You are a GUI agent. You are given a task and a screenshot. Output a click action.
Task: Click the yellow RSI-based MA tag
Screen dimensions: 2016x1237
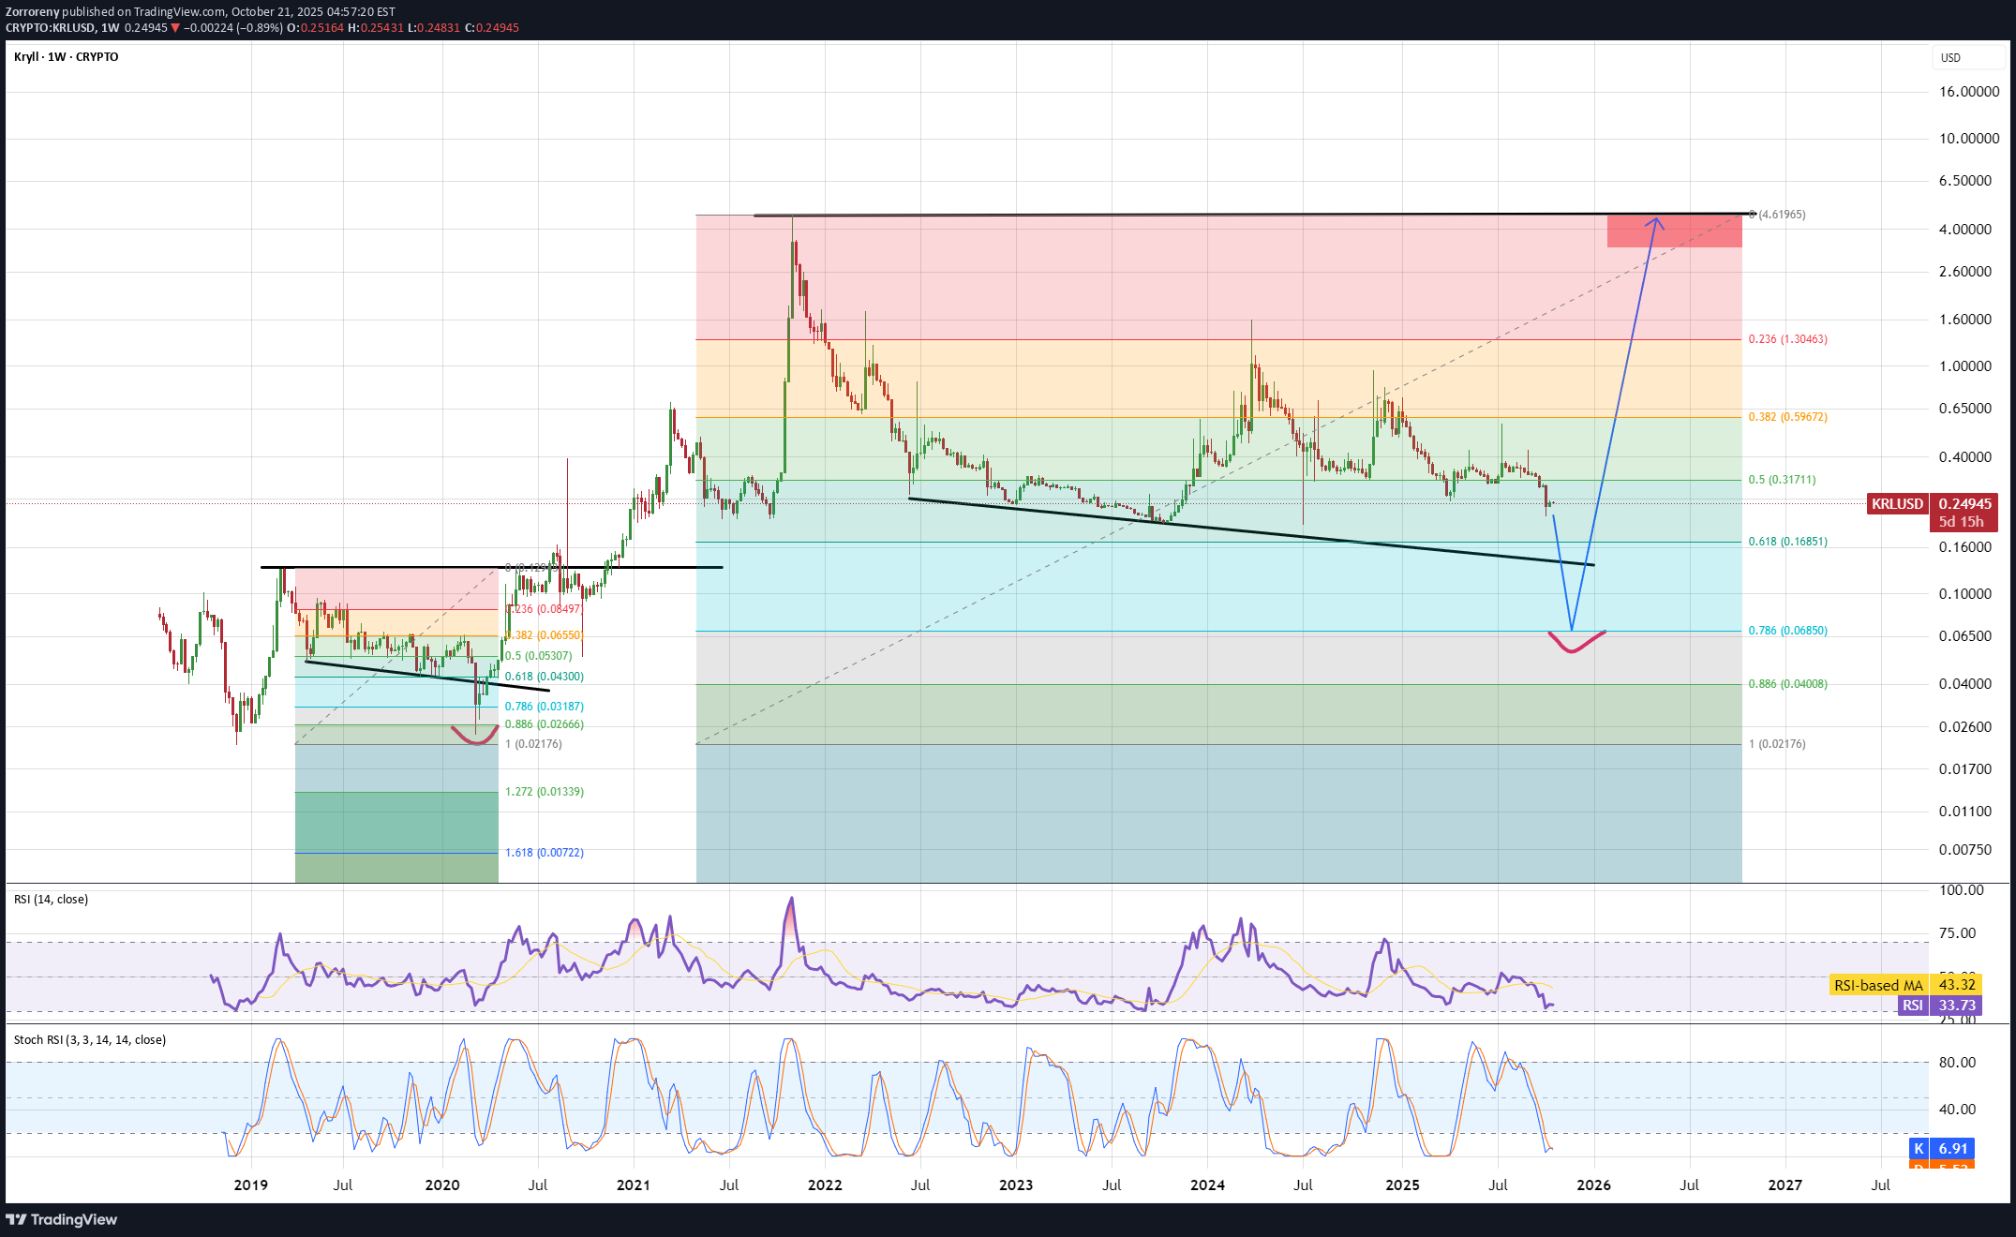pyautogui.click(x=1878, y=985)
